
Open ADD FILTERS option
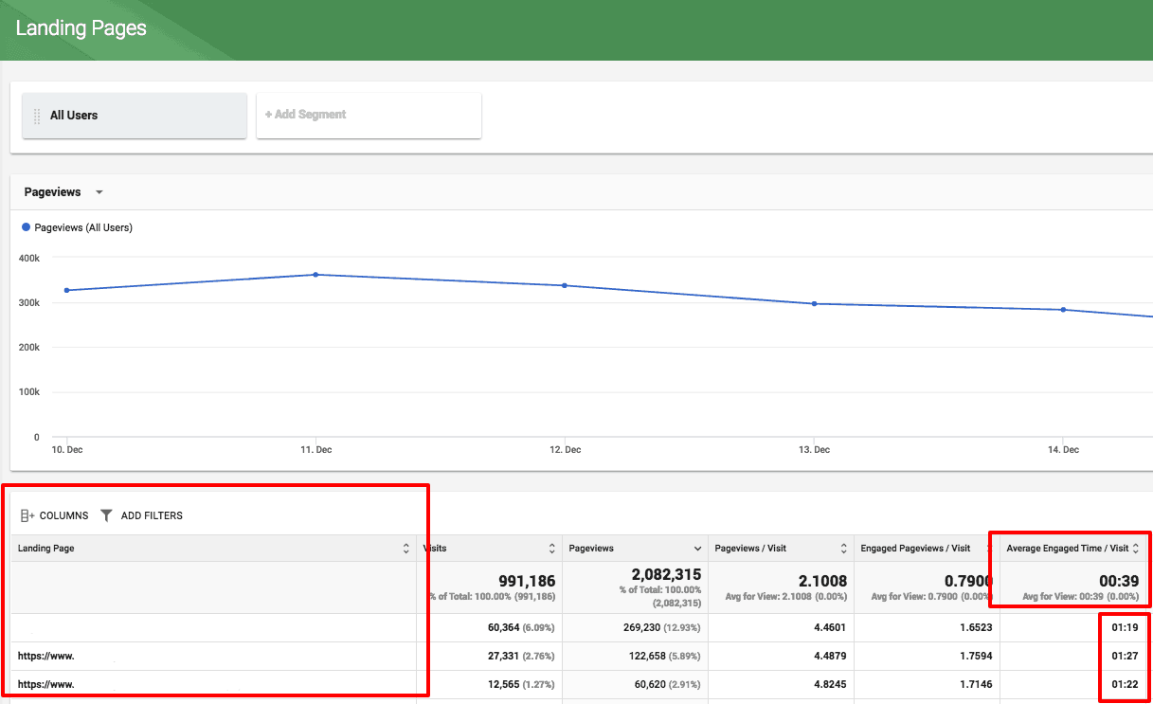(141, 515)
